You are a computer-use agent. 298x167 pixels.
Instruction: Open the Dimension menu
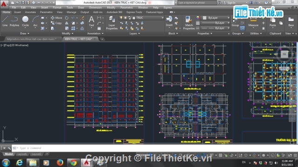[95, 7]
